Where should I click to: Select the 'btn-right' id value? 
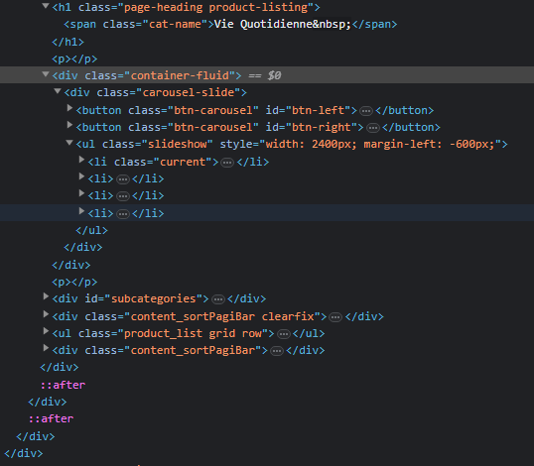pyautogui.click(x=322, y=127)
